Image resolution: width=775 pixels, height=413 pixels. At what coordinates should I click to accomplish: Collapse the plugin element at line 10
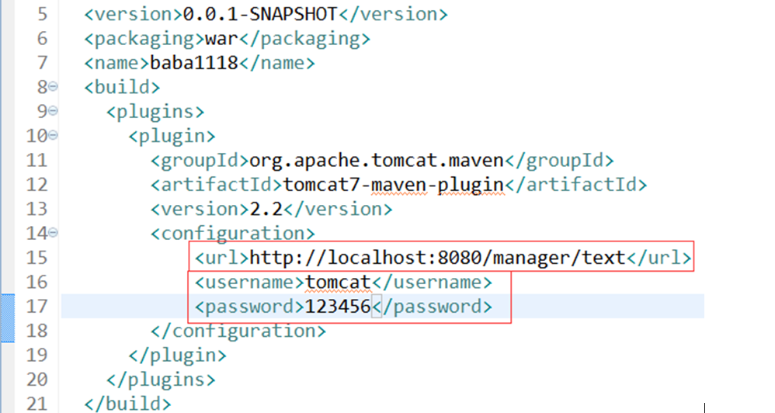(x=53, y=135)
